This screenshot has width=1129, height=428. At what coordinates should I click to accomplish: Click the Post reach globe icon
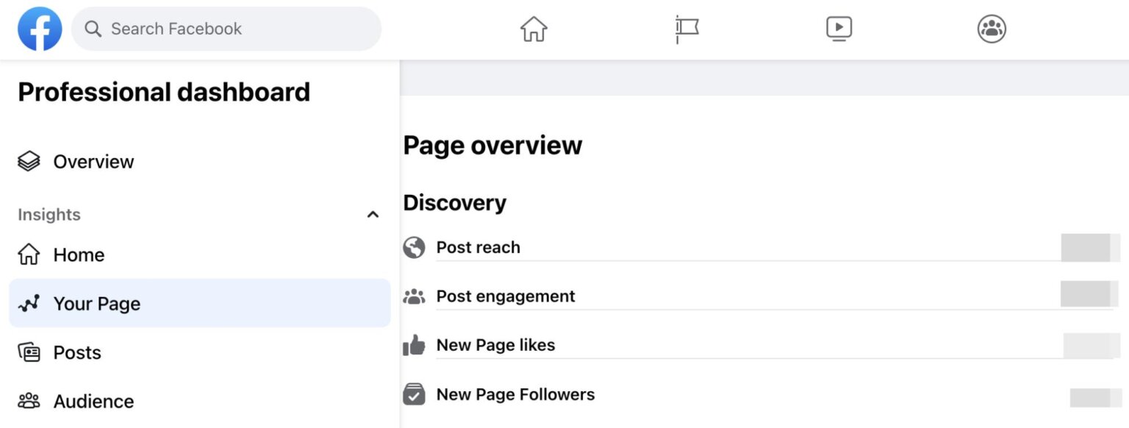click(x=414, y=248)
